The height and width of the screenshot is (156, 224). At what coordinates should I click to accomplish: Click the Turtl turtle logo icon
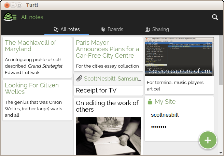click(x=10, y=17)
